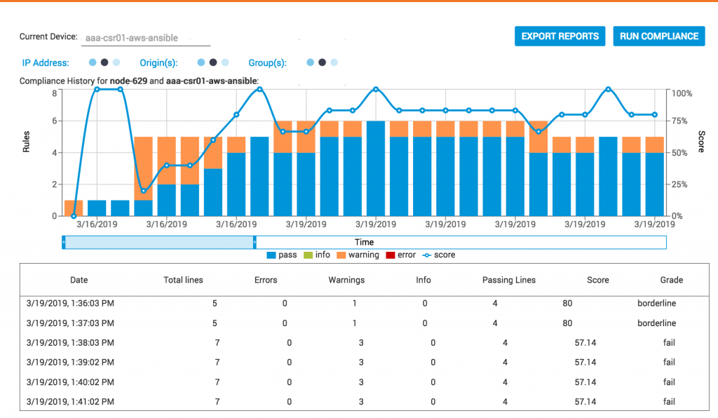Select the 1:36:03 PM table row
The width and height of the screenshot is (718, 418).
pos(351,304)
